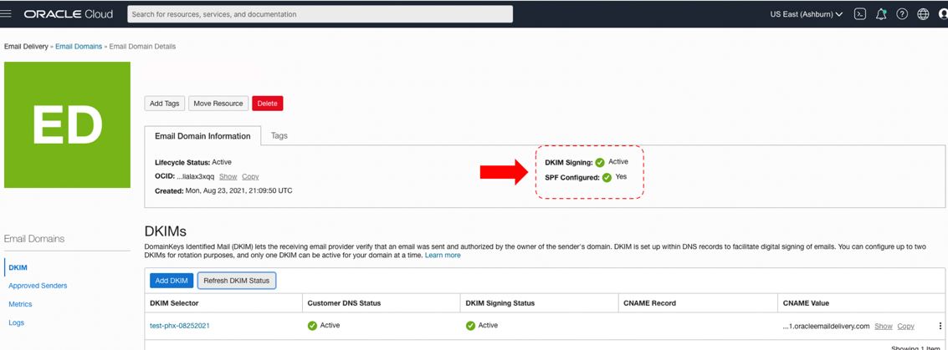
Task: Click the ...1.oracleemaildelivery.com value
Action: pos(826,326)
